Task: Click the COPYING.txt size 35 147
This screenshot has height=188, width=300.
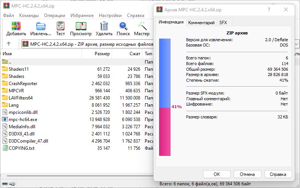Action: pyautogui.click(x=103, y=148)
